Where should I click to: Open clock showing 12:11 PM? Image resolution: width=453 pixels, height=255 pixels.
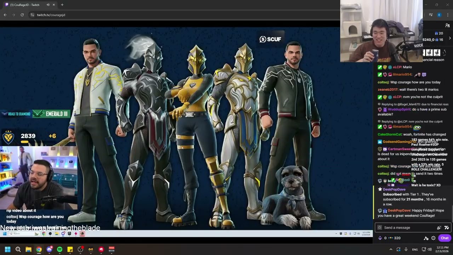[442, 249]
